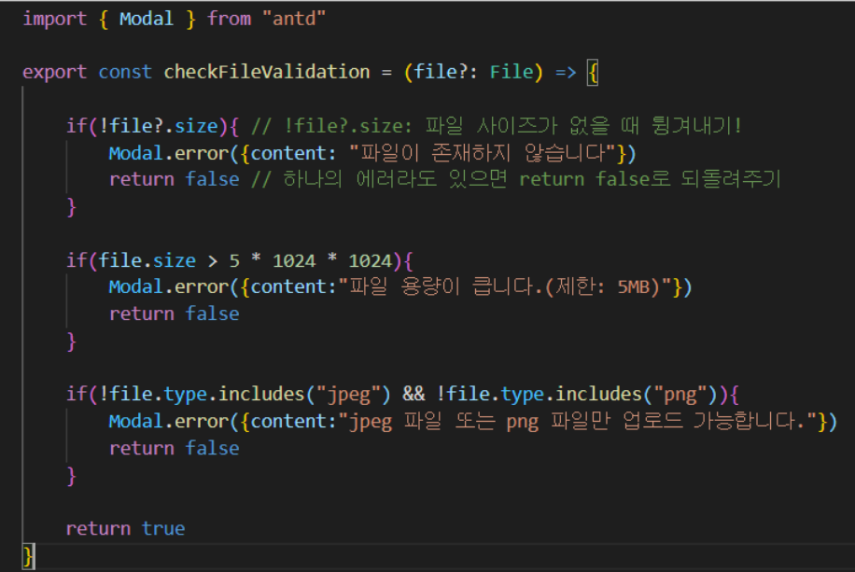Click the string "파일이 존재하지 않습니다"

click(482, 153)
